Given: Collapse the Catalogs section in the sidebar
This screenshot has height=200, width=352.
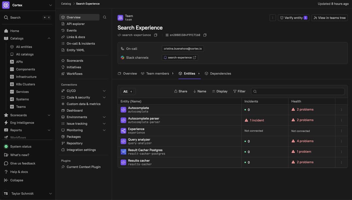Looking at the screenshot, I should coord(49,38).
